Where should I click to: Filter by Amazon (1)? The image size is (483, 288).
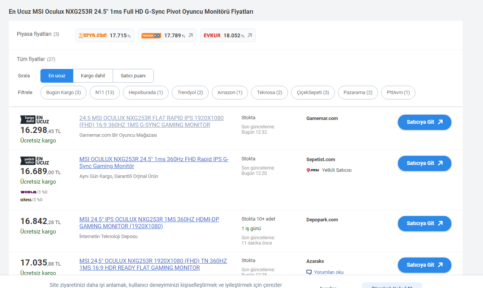pos(230,93)
